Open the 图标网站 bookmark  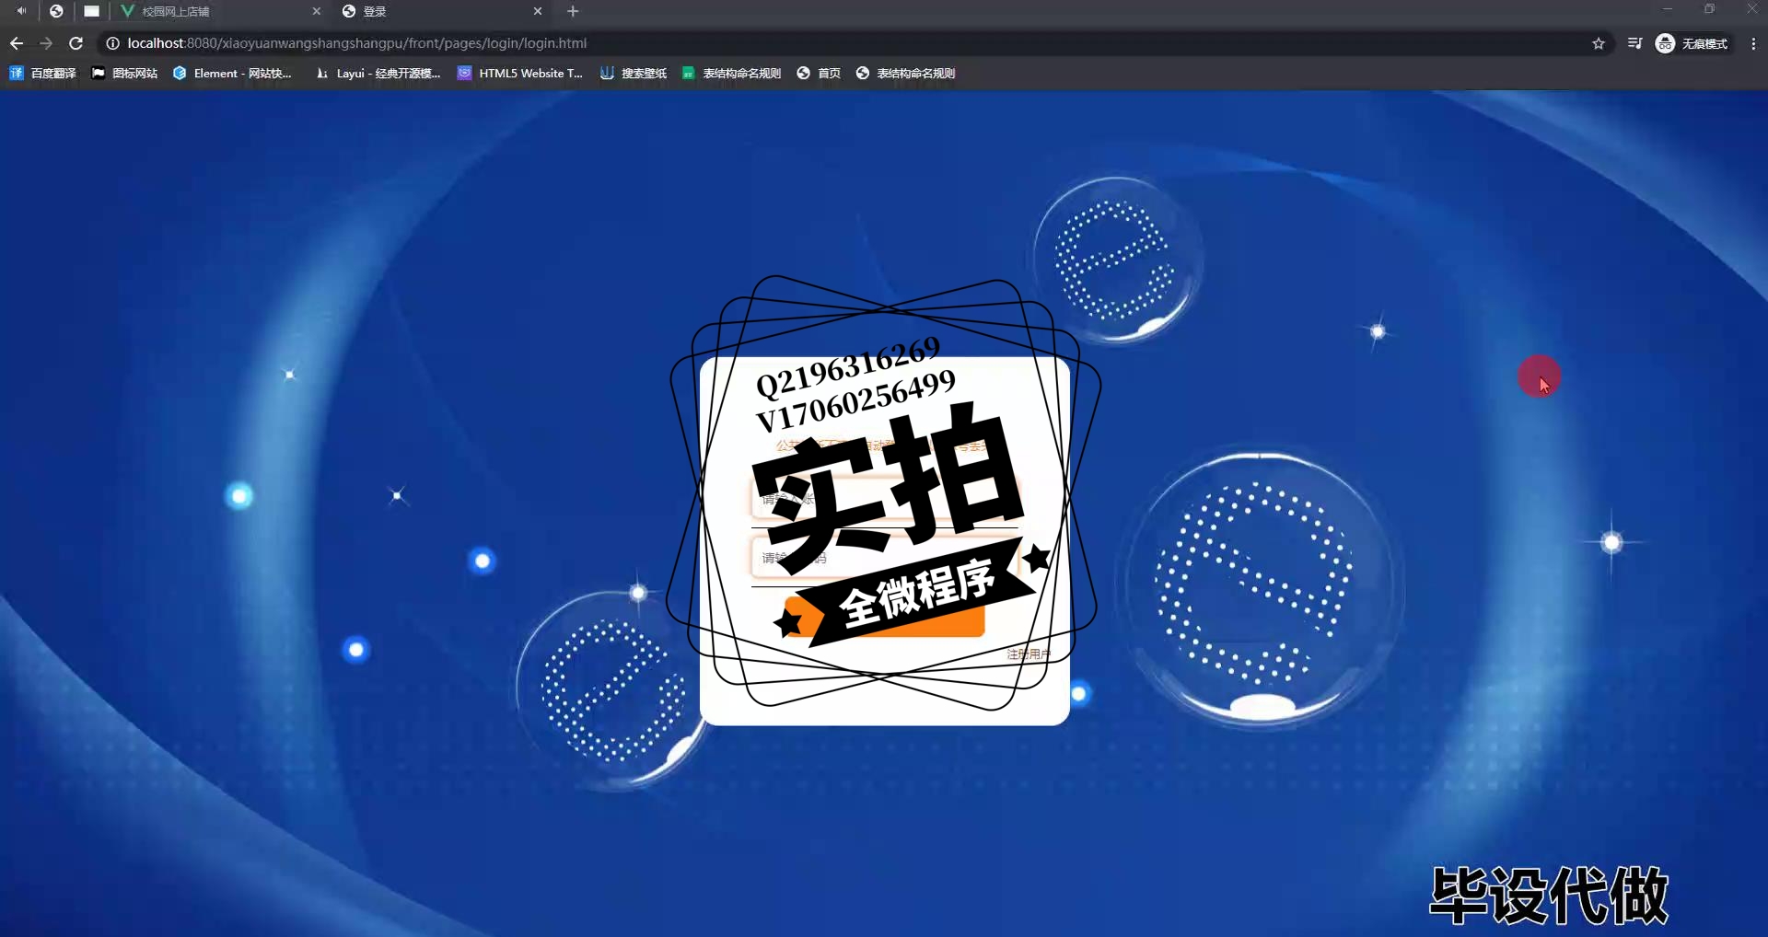[124, 73]
